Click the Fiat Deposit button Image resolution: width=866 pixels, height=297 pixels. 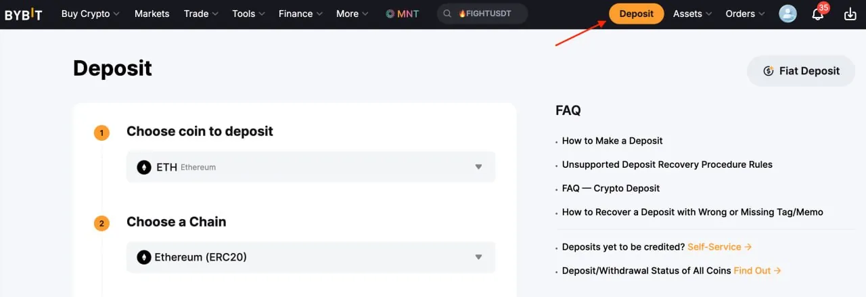801,71
